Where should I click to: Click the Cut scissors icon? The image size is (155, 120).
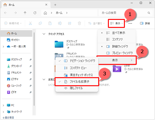[x=30, y=23]
